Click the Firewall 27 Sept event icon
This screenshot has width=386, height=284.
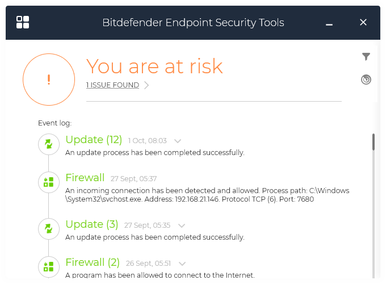pyautogui.click(x=49, y=182)
